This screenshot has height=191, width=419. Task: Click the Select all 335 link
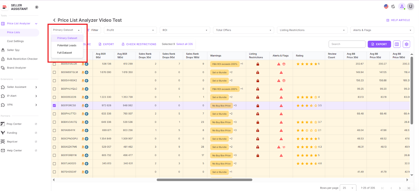pos(184,44)
